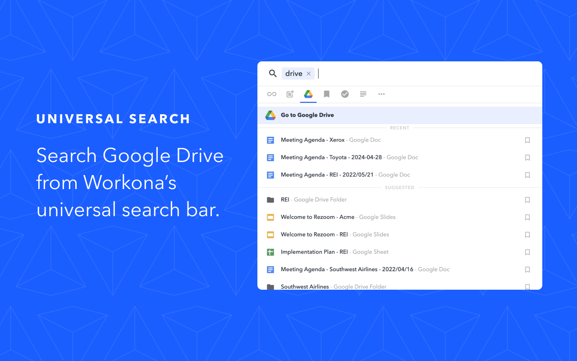Image resolution: width=577 pixels, height=361 pixels.
Task: Open Welcome to Rezoom - Acme slides
Action: [x=400, y=217]
